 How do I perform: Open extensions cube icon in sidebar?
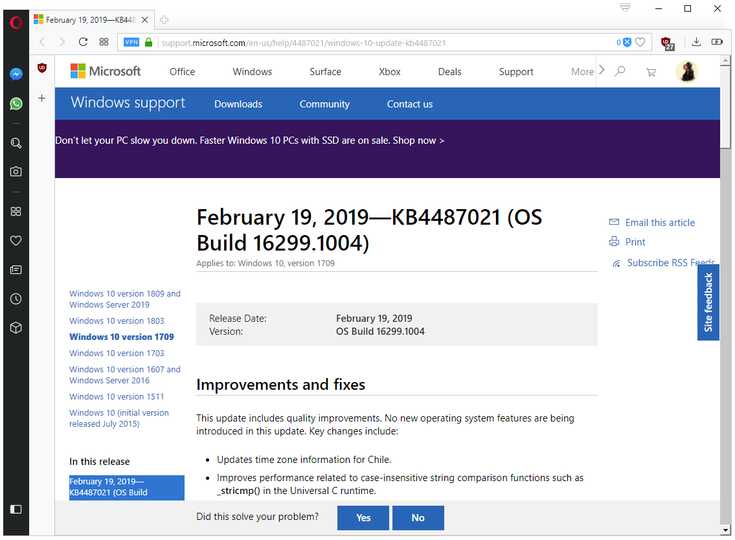(16, 328)
